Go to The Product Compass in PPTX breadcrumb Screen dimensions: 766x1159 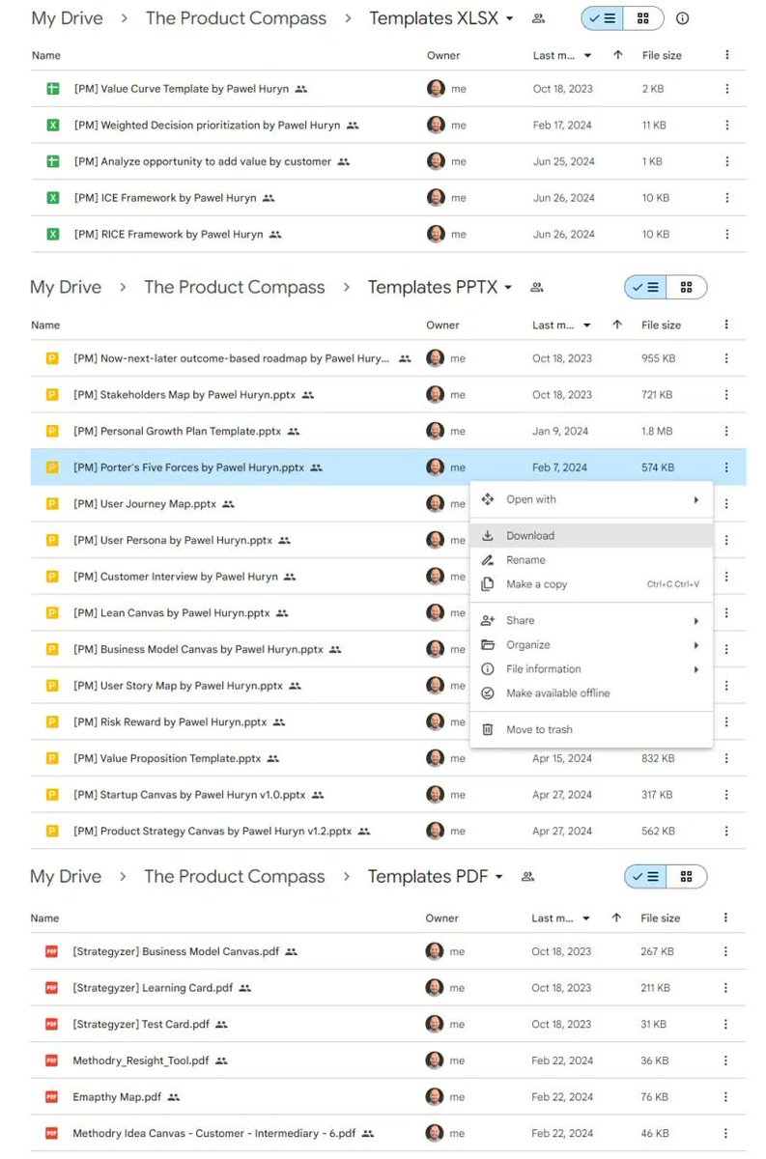pos(234,287)
